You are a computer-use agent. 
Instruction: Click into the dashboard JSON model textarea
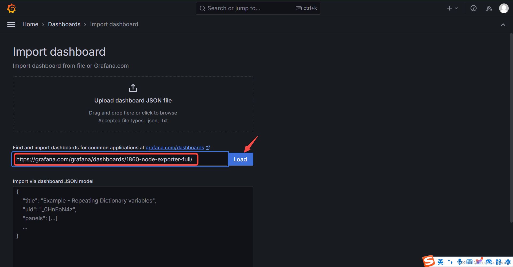[x=133, y=226]
